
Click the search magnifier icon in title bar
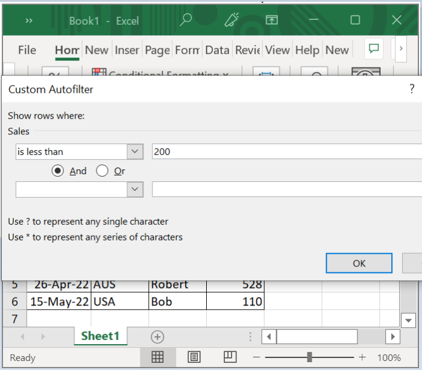186,20
